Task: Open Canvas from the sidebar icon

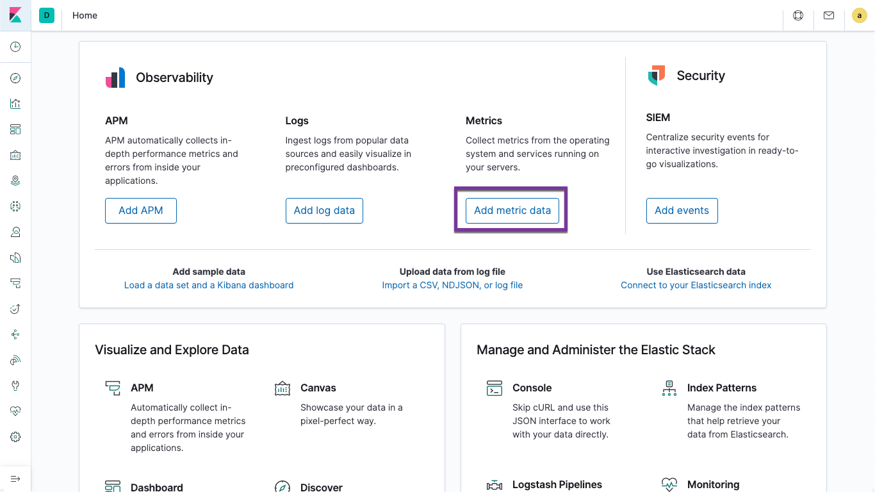Action: pyautogui.click(x=15, y=155)
